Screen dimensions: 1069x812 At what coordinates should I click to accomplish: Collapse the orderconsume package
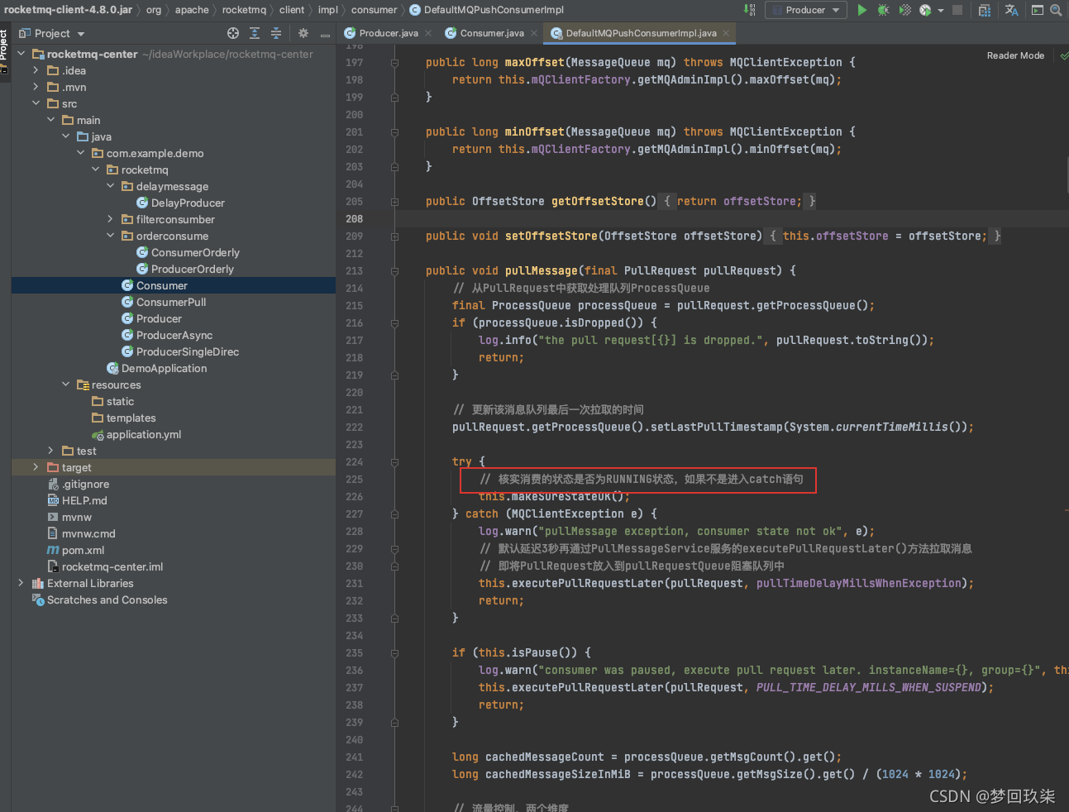tap(110, 236)
